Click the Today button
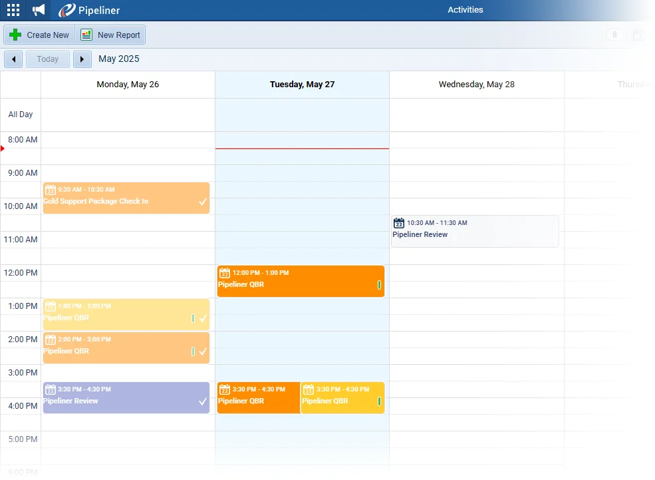The width and height of the screenshot is (655, 480). click(48, 59)
